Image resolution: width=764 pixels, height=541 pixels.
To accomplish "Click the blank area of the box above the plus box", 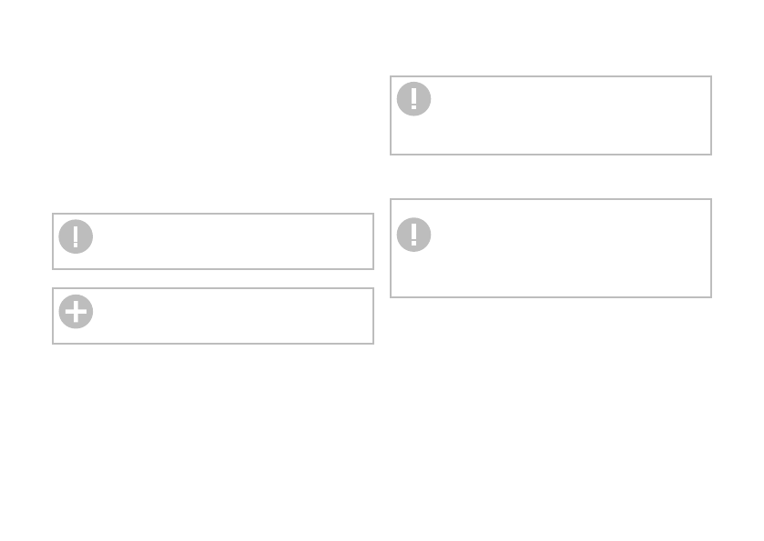I will (228, 242).
